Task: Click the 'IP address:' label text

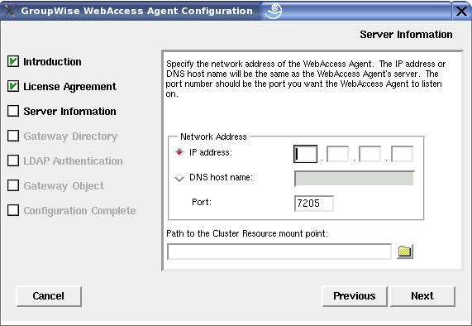Action: [x=211, y=152]
